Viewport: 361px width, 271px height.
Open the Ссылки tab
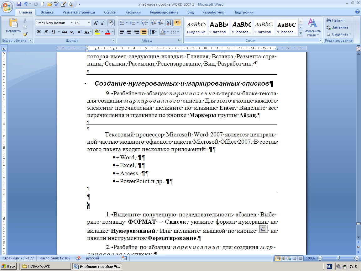(x=110, y=12)
